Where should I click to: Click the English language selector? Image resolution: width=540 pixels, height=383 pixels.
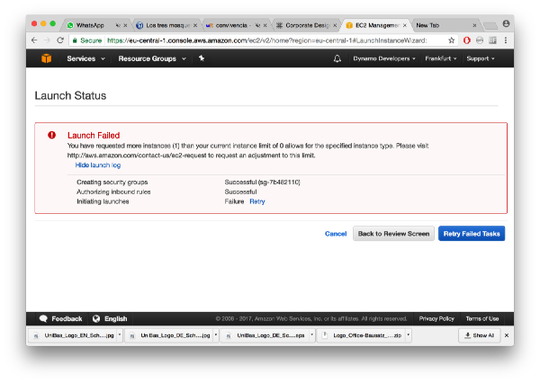pyautogui.click(x=110, y=318)
